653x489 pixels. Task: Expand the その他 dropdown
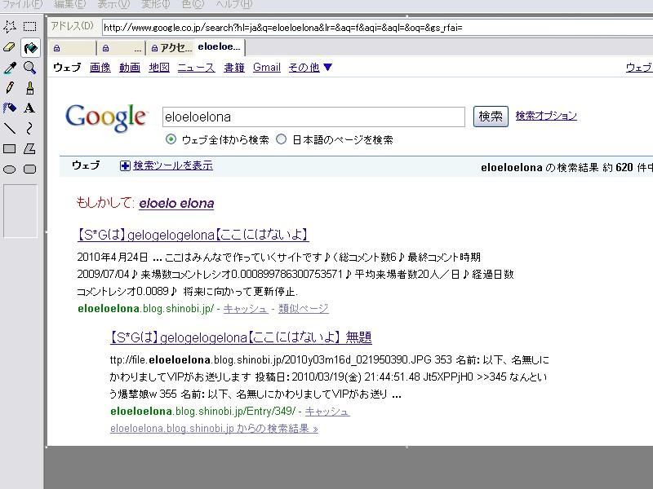coord(310,68)
